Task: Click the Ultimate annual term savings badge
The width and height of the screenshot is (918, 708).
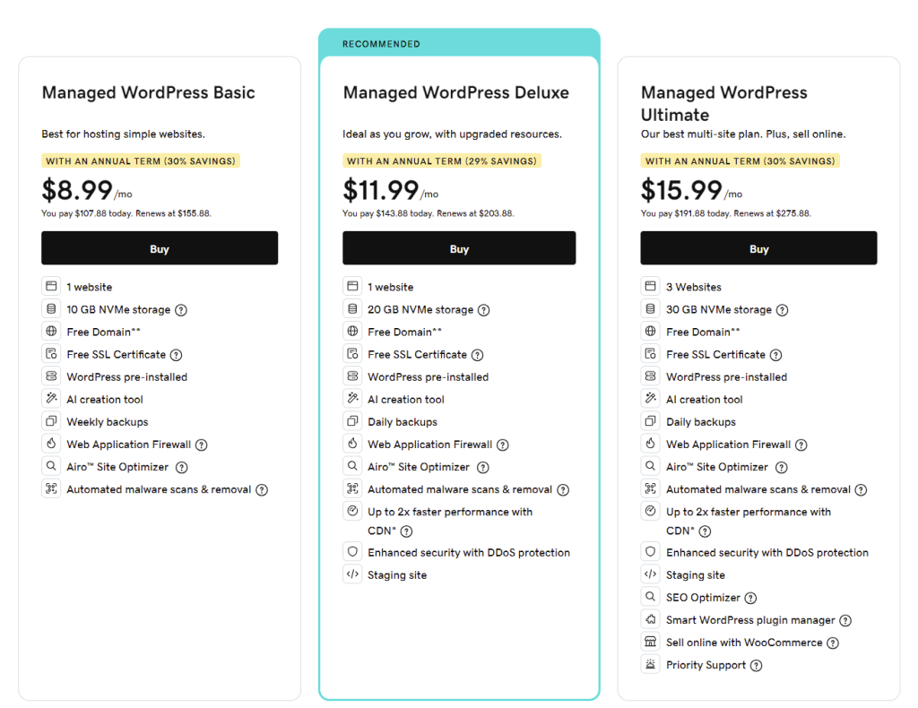Action: pos(740,161)
